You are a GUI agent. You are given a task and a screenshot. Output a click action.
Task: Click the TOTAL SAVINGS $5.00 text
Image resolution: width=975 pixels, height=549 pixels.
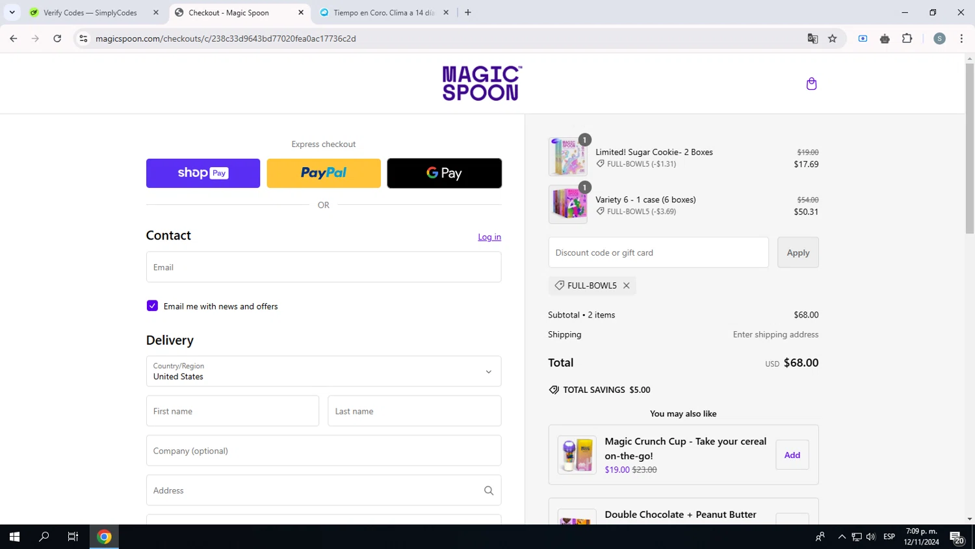pyautogui.click(x=606, y=390)
